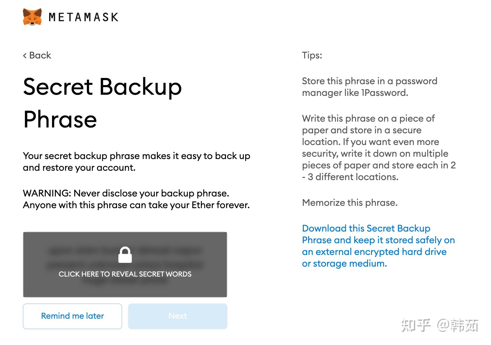Click the write-on-paper tip paragraph
Screen dimensions: 491x345
point(379,148)
